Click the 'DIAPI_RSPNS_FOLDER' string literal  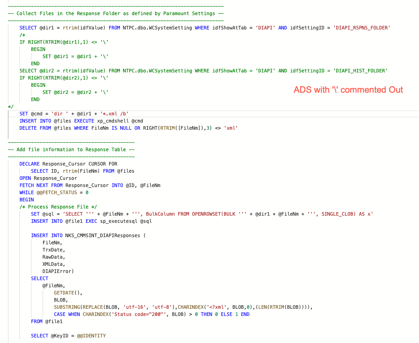click(362, 28)
